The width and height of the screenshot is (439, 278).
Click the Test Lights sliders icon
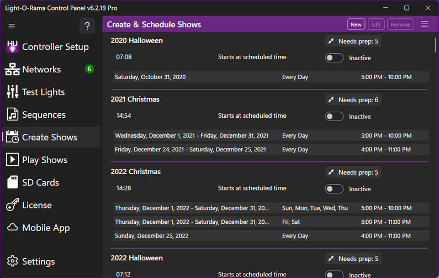(x=12, y=92)
